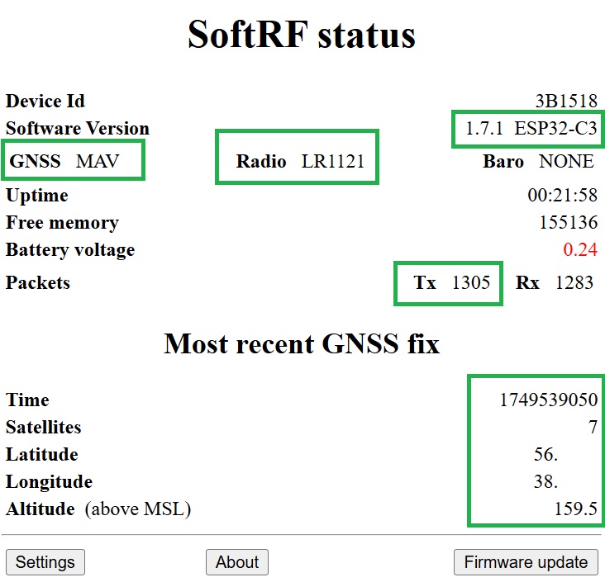Click the Satellites label
Image resolution: width=605 pixels, height=582 pixels.
click(x=44, y=427)
